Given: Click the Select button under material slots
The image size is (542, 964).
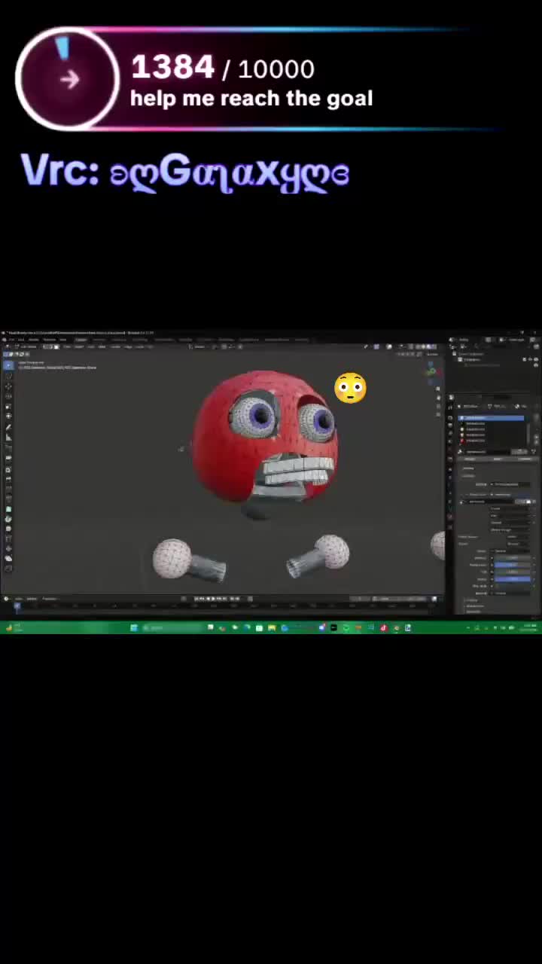Looking at the screenshot, I should click(497, 459).
